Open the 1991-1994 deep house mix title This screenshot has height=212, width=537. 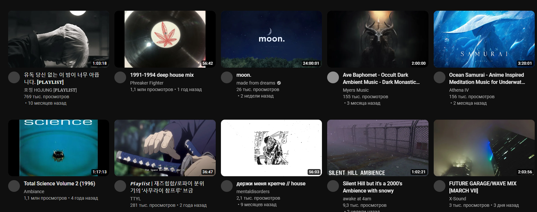point(162,75)
